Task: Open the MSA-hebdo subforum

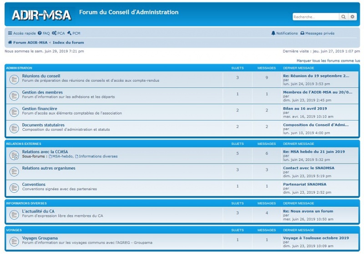Action: point(62,156)
